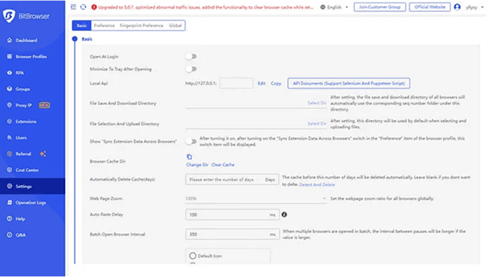Click the globe language icon
486x277 pixels.
click(323, 7)
